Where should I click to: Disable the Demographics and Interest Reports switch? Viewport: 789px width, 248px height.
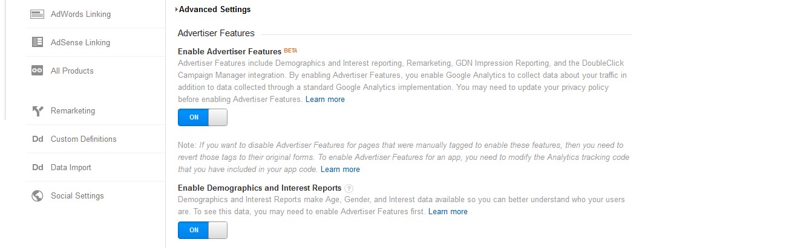click(203, 230)
